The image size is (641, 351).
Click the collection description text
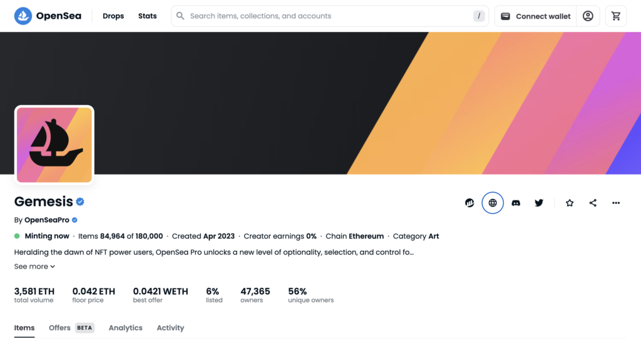click(x=214, y=252)
